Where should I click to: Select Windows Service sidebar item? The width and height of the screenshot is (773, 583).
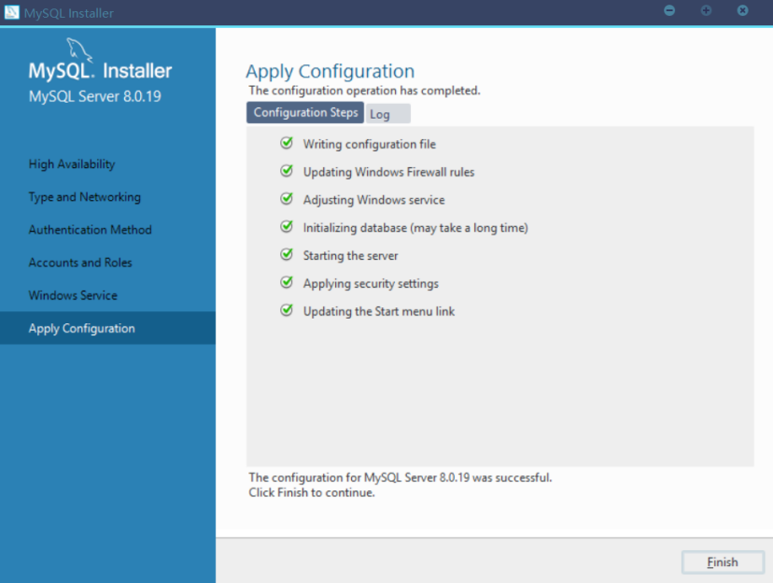pos(73,295)
